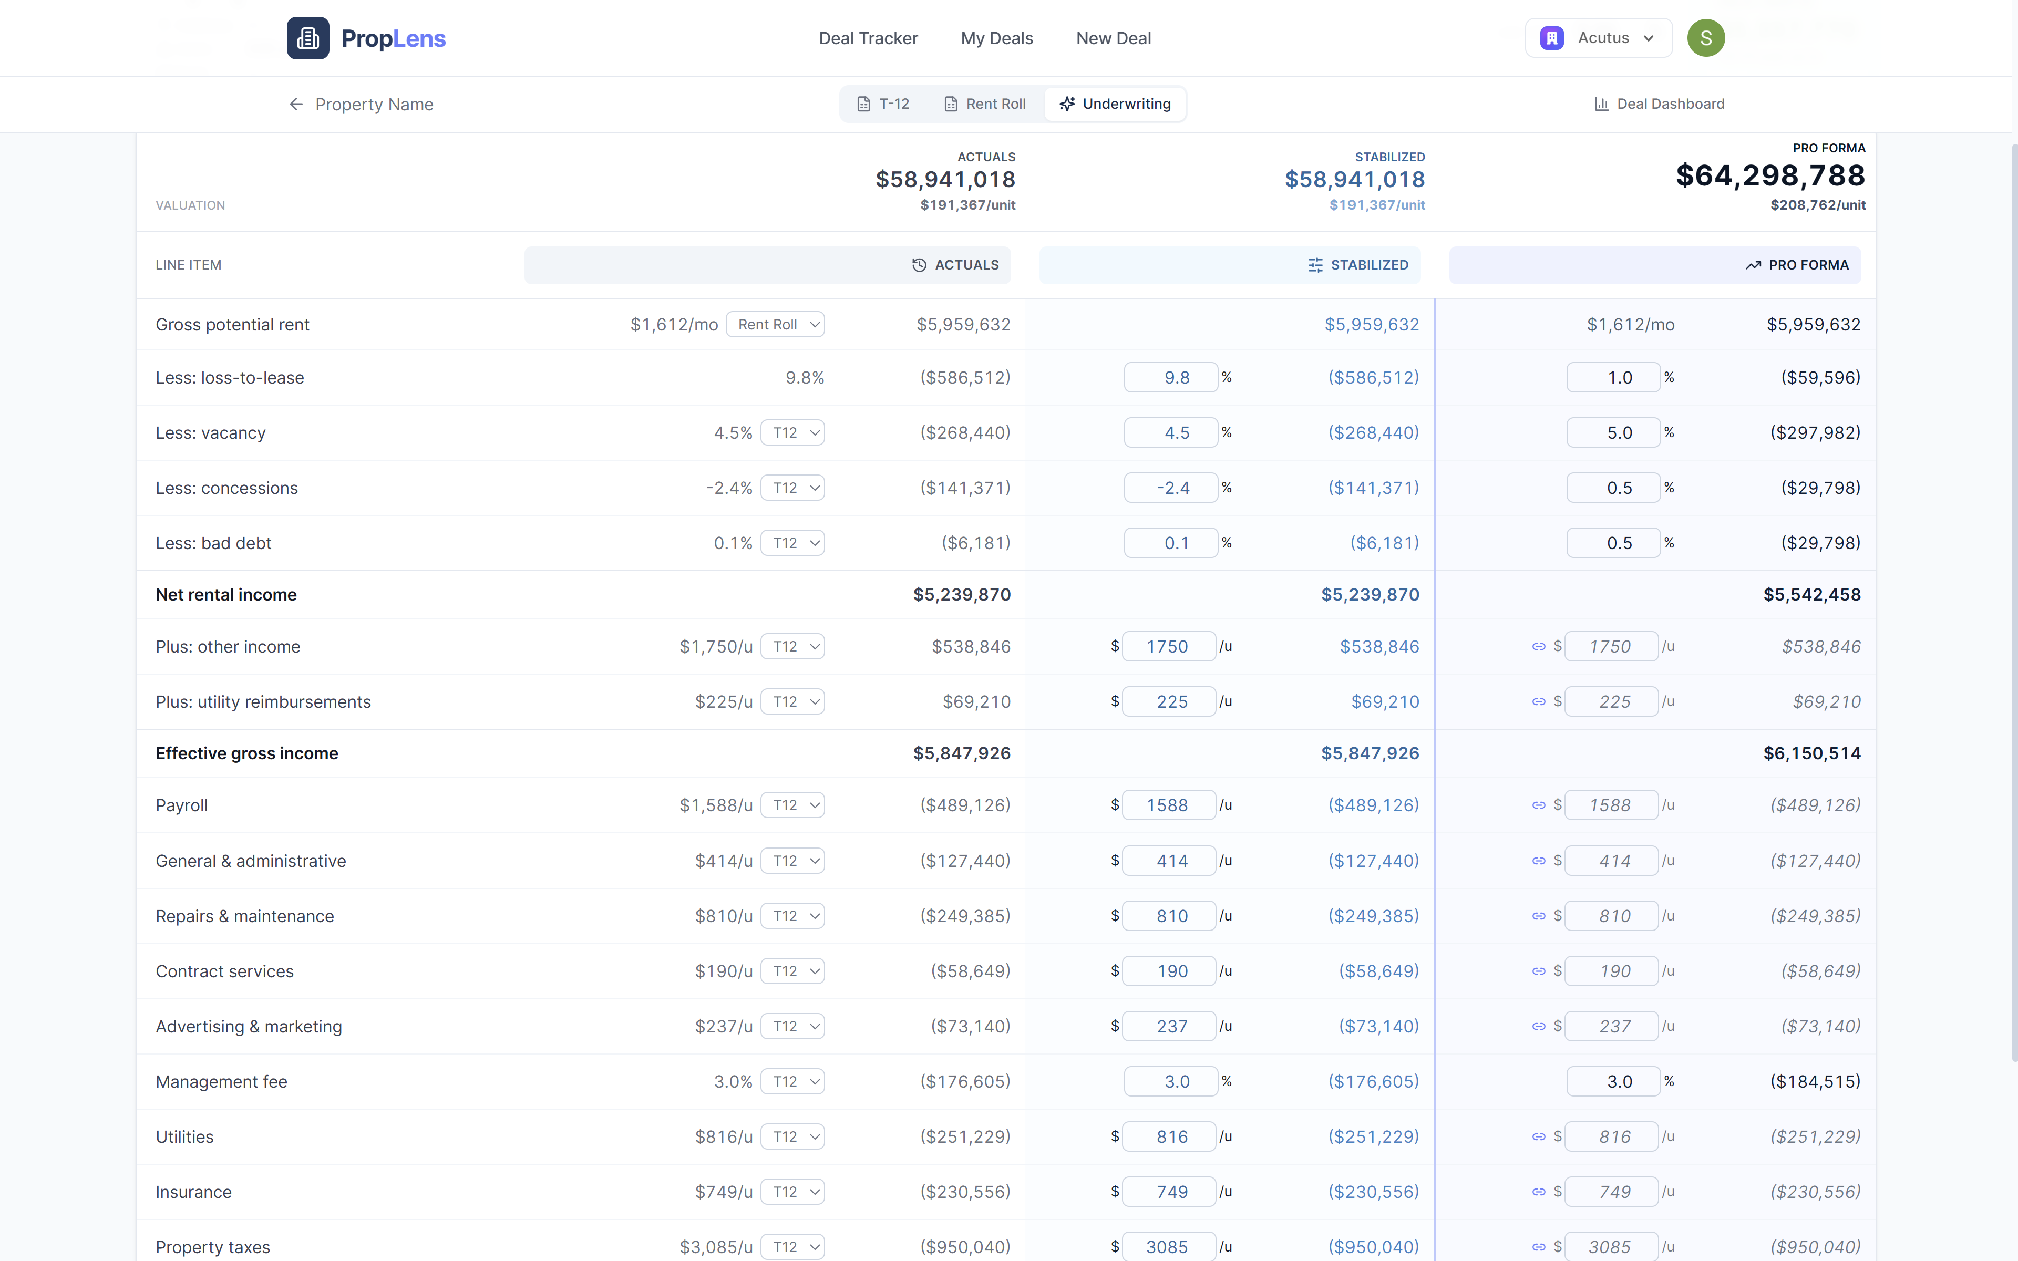Select New Deal in top navigation

point(1113,38)
